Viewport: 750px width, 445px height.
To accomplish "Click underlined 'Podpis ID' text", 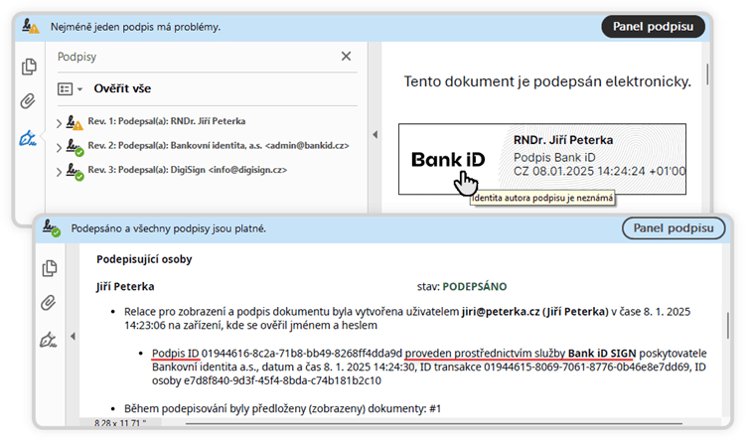I will (x=175, y=354).
